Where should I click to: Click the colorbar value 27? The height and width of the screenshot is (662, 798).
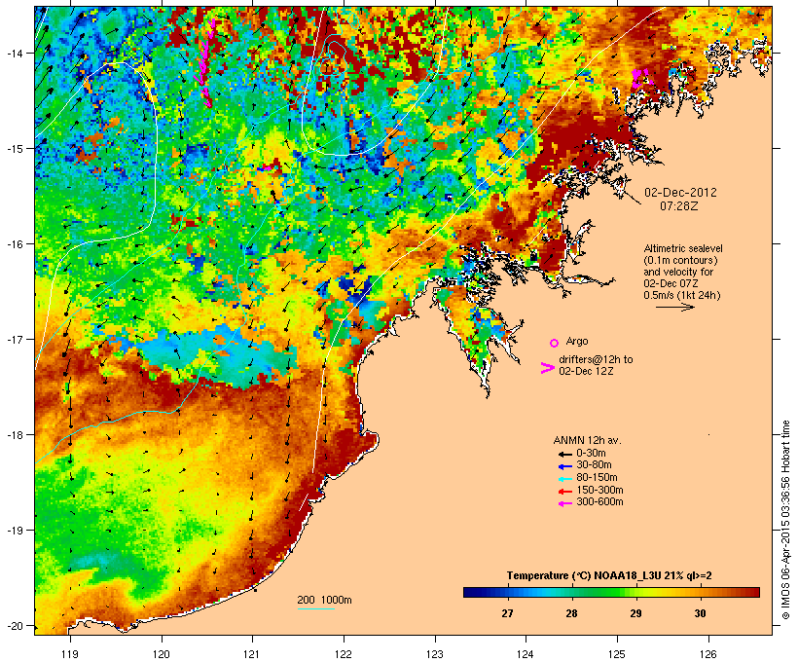click(507, 613)
